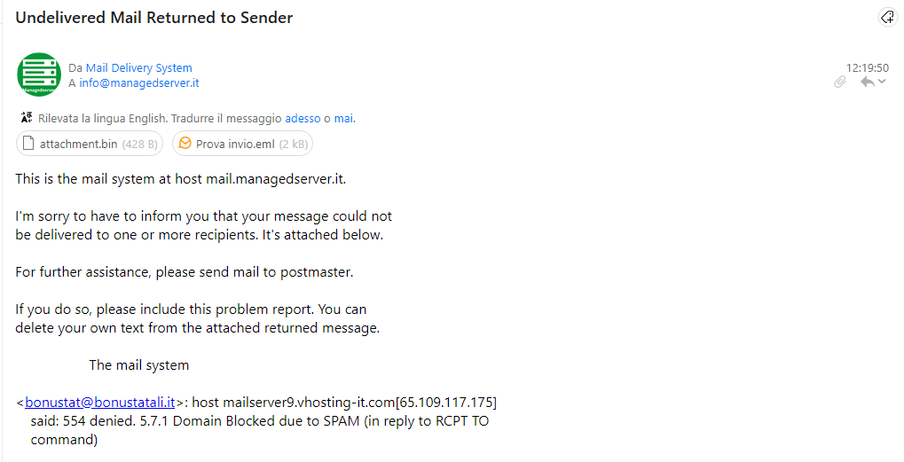
Task: Click the reply arrow icon
Action: (867, 82)
